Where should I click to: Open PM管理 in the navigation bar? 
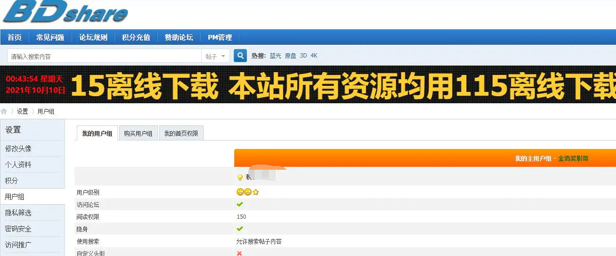(x=220, y=37)
